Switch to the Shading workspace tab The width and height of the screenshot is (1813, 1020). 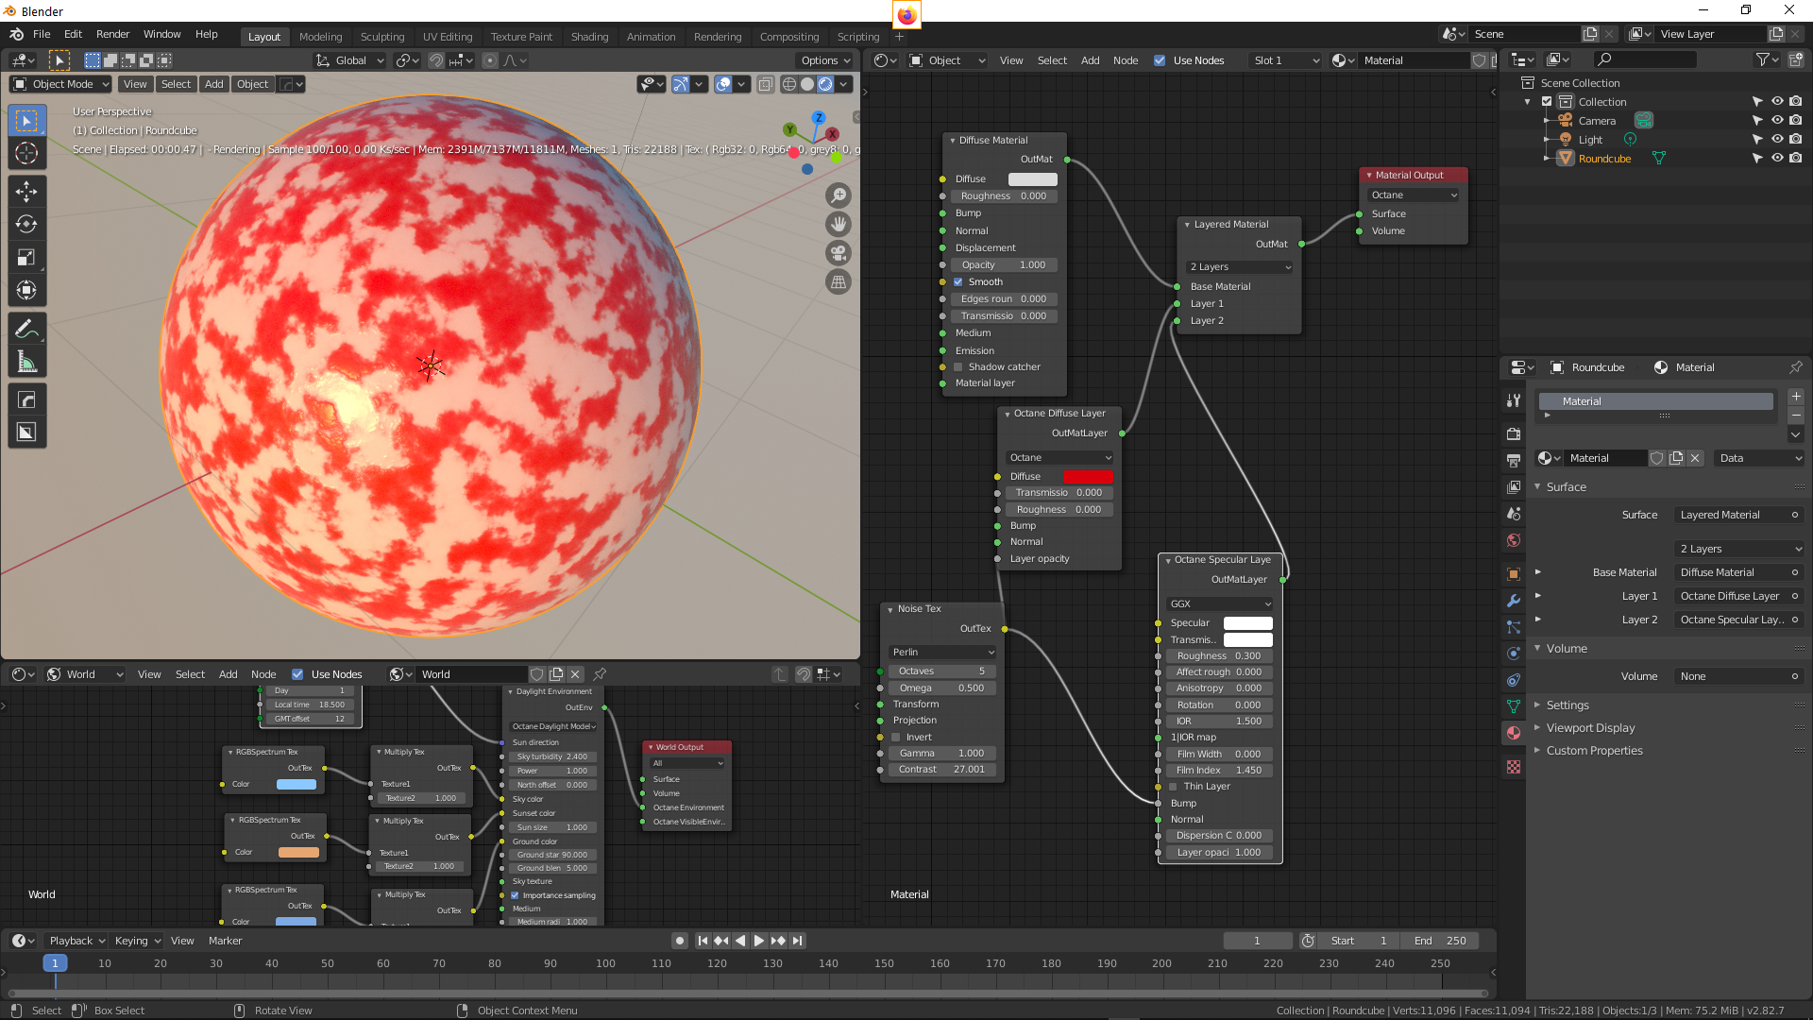[589, 37]
